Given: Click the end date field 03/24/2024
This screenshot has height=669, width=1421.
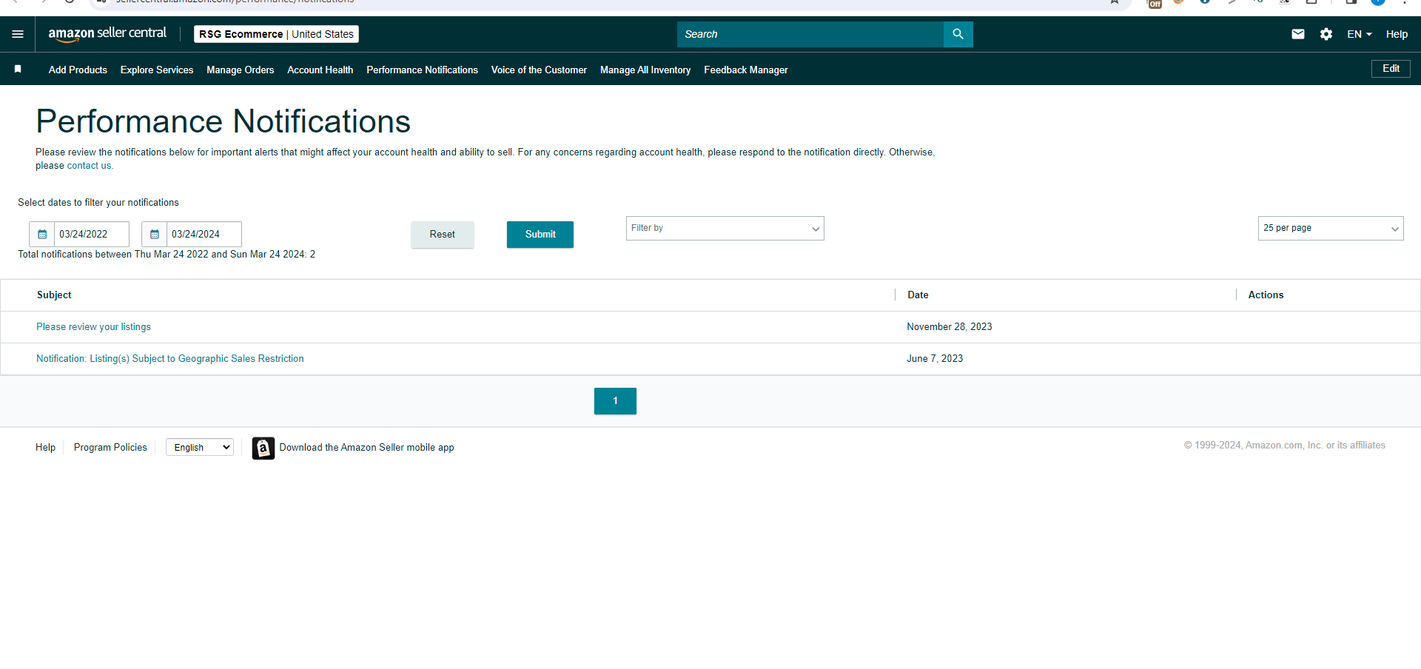Looking at the screenshot, I should coord(204,234).
